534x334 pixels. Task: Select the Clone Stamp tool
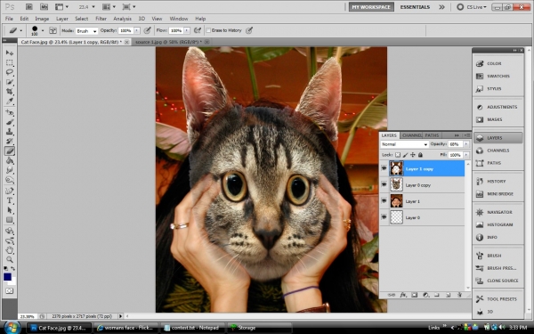coord(9,132)
